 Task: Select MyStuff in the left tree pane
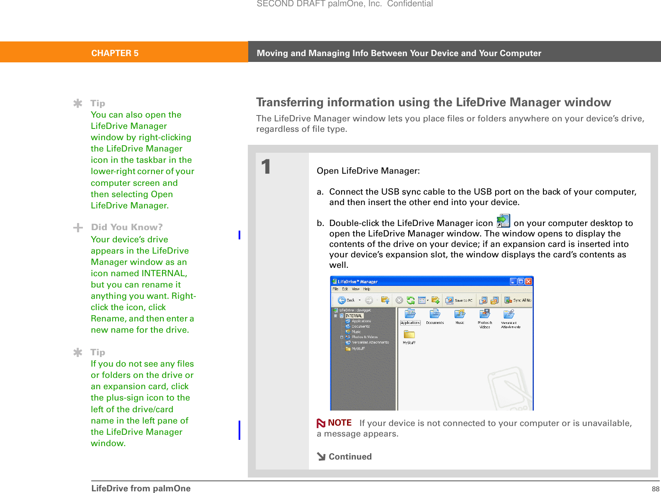click(x=355, y=348)
